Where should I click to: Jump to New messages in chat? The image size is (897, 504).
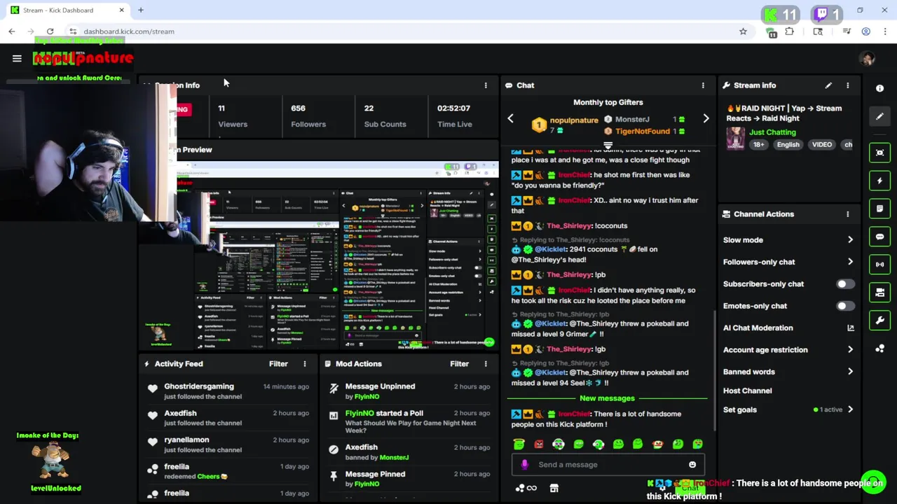607,398
